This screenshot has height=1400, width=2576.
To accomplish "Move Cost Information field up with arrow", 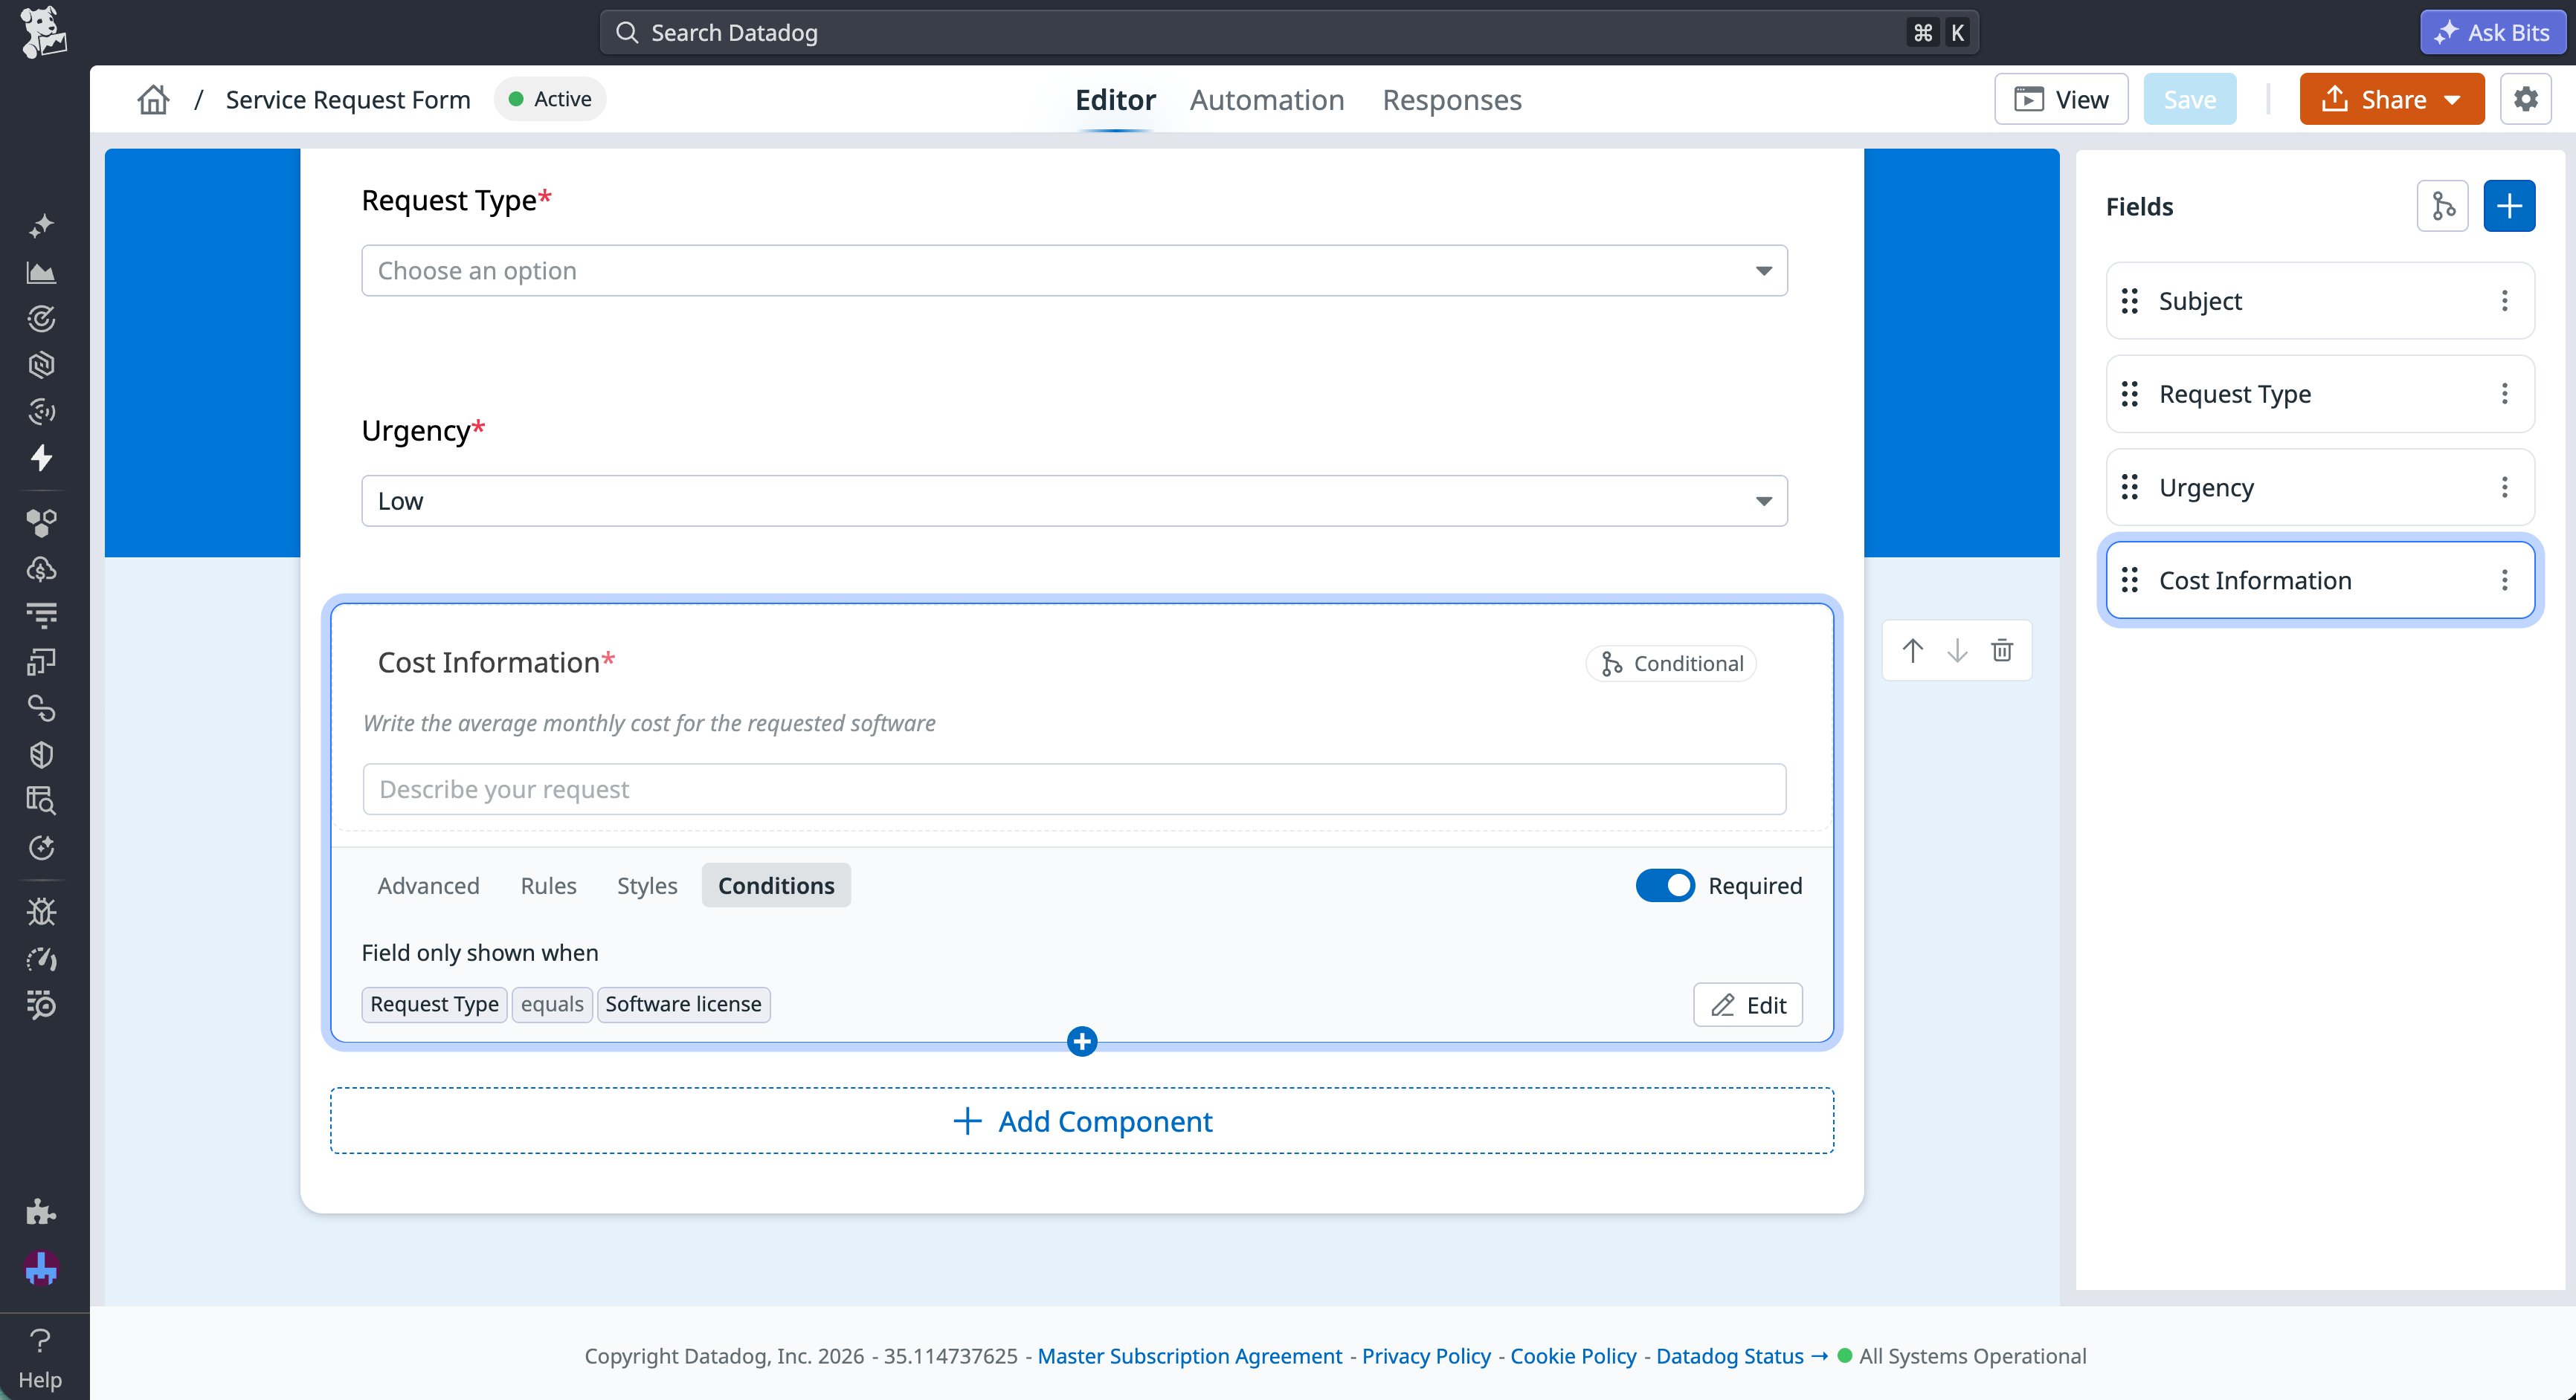I will 1912,650.
